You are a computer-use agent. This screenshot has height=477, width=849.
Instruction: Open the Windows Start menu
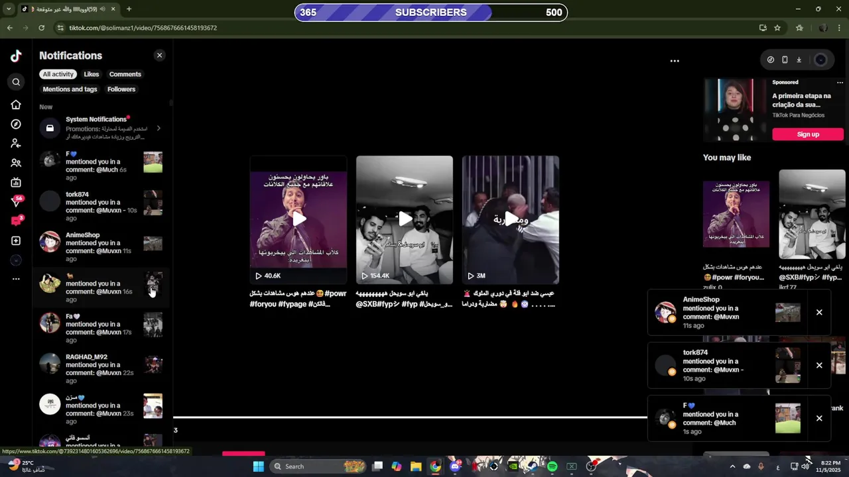[x=259, y=466]
